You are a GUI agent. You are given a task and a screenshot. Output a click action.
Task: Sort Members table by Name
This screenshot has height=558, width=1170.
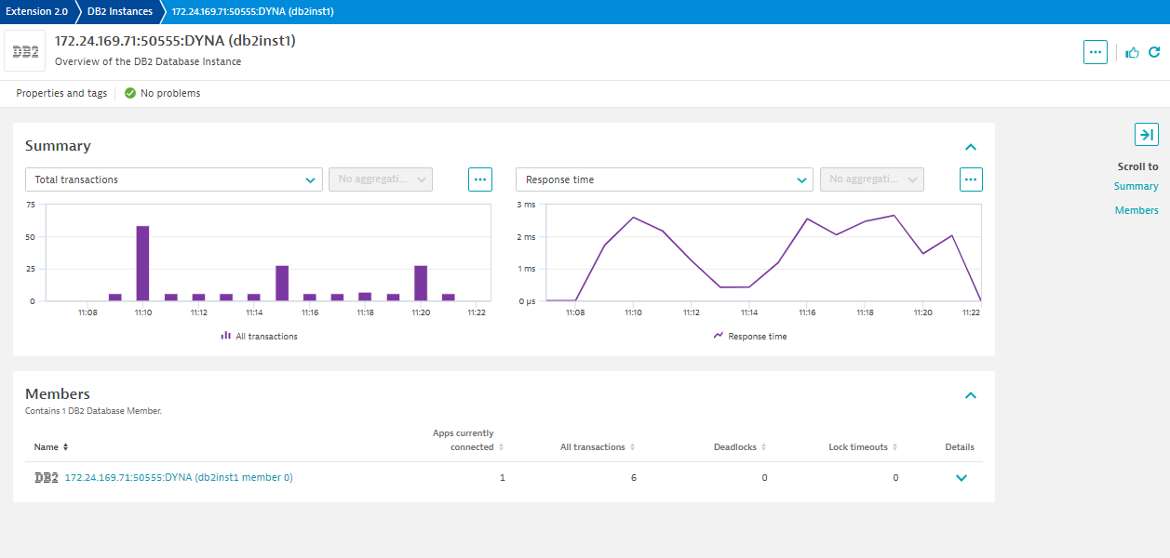click(x=51, y=447)
